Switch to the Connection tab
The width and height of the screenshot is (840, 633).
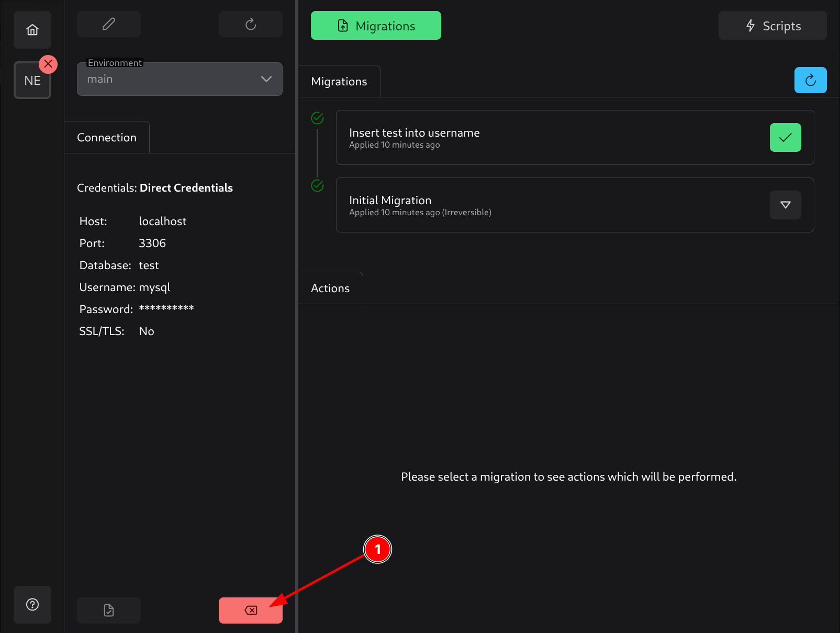tap(107, 137)
